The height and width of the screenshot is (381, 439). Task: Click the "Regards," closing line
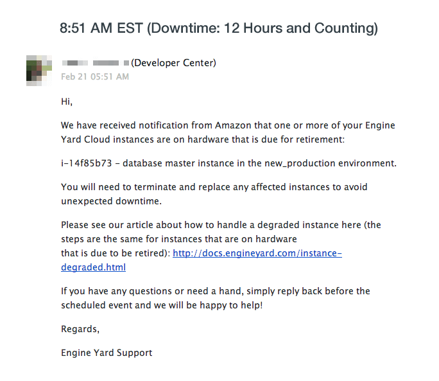tap(80, 329)
